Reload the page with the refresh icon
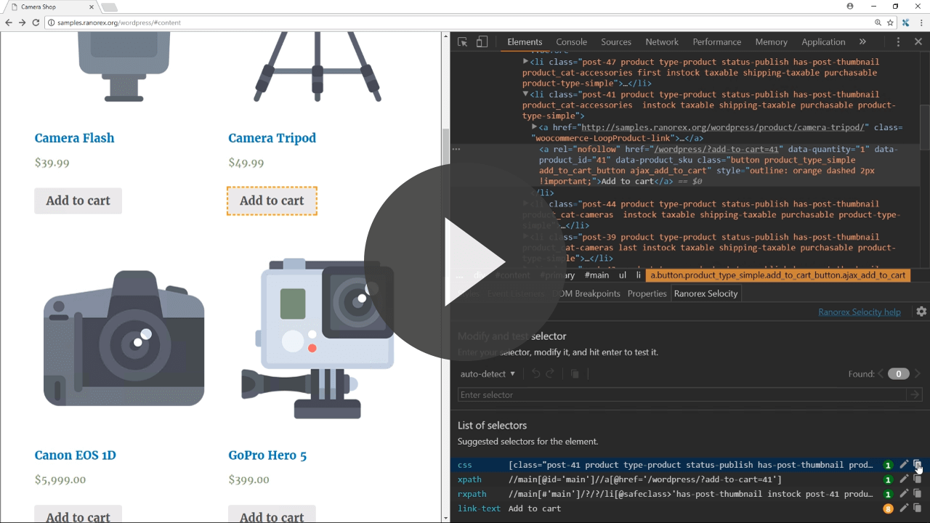Screen dimensions: 930x523 coord(36,23)
